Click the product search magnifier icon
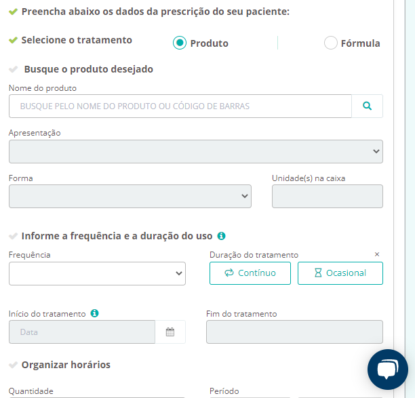Viewport: 415px width, 398px height. [x=367, y=106]
